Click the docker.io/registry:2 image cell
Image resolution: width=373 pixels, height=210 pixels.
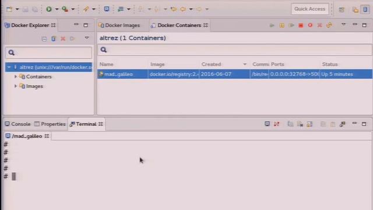point(174,74)
